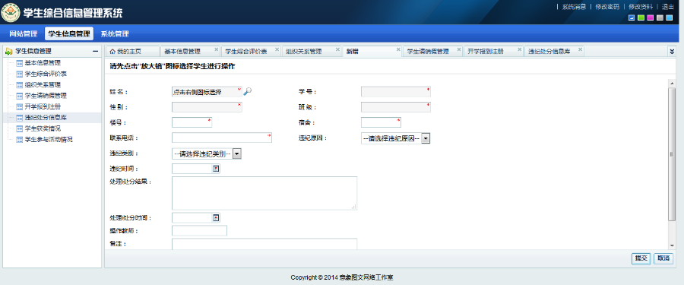This screenshot has width=684, height=285.
Task: Click the 取消 cancel button
Action: coord(663,258)
